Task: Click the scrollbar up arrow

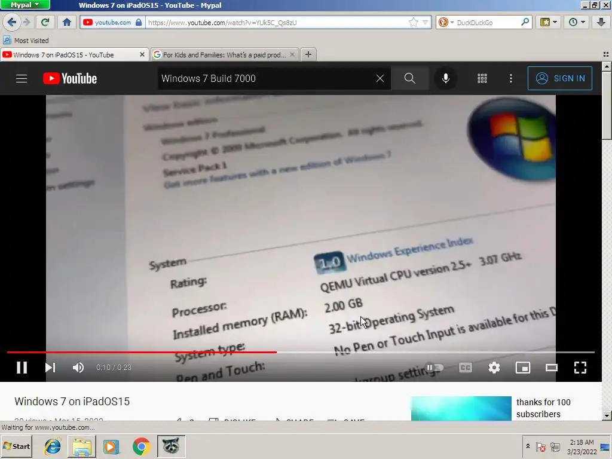Action: point(607,66)
